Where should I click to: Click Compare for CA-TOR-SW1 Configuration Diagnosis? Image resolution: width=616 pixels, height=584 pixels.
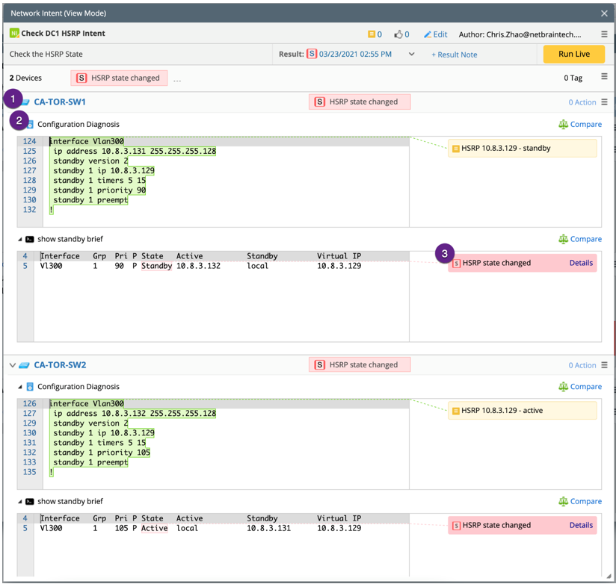[579, 125]
